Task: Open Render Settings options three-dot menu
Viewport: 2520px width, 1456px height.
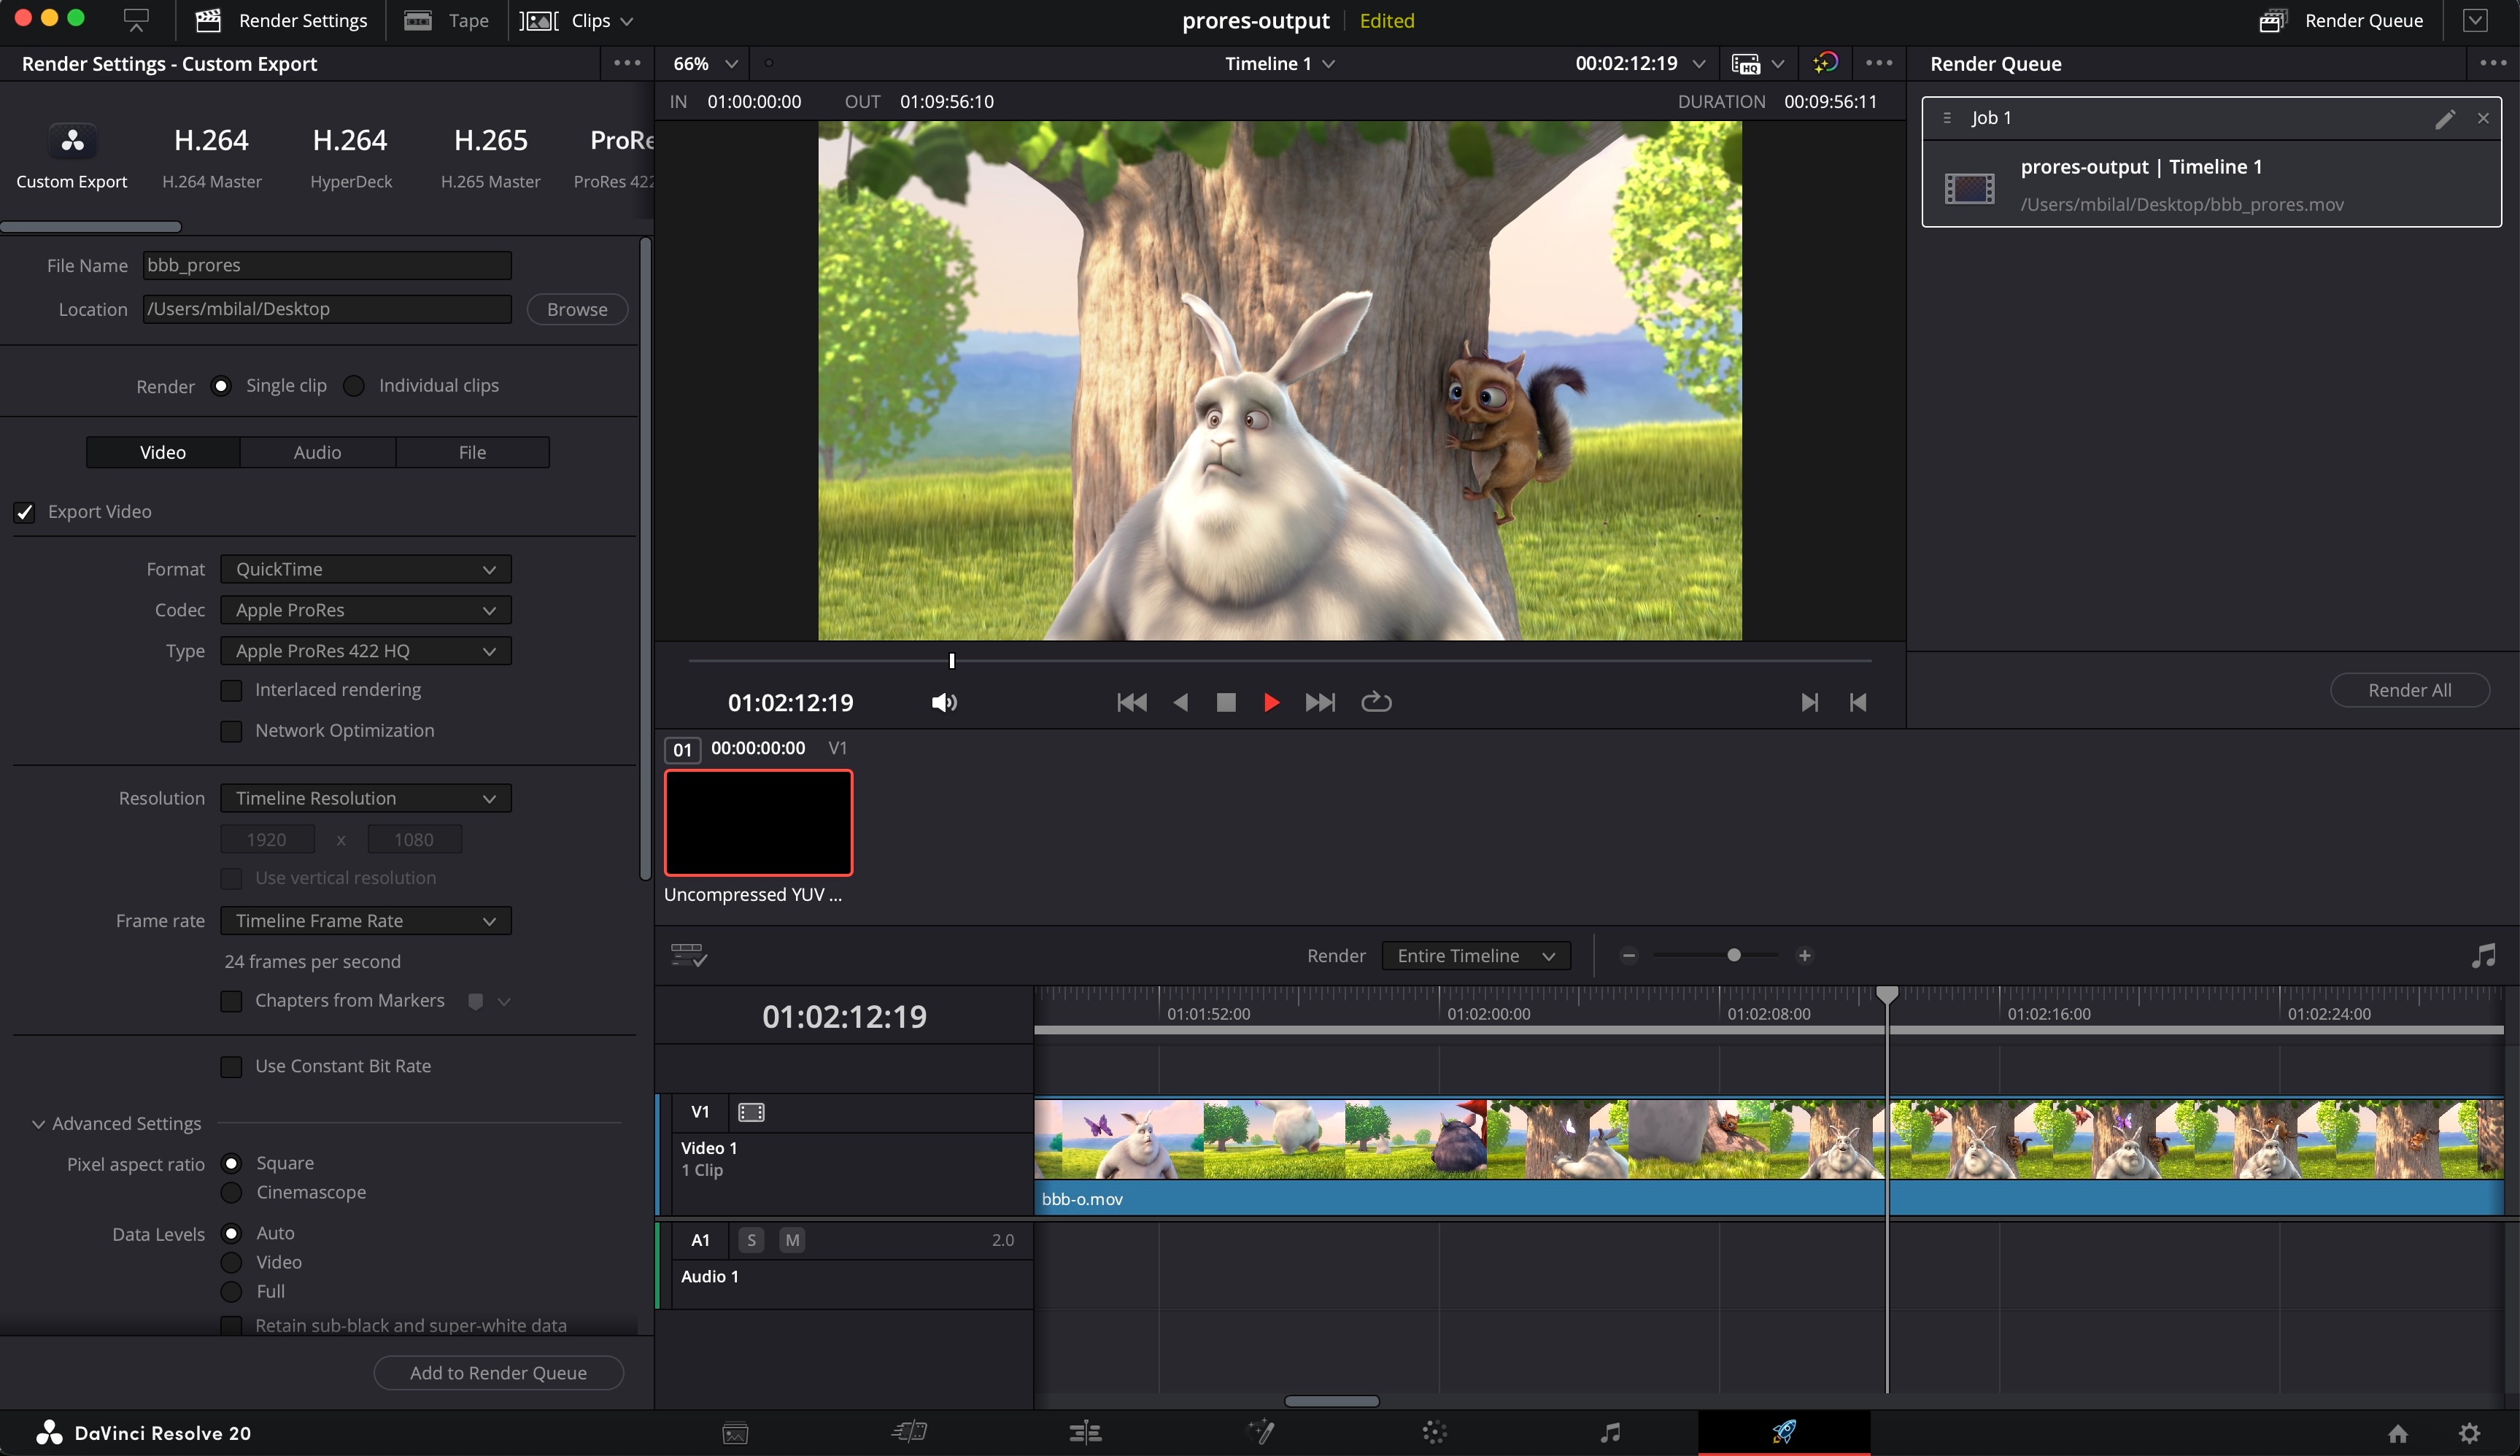Action: point(627,63)
